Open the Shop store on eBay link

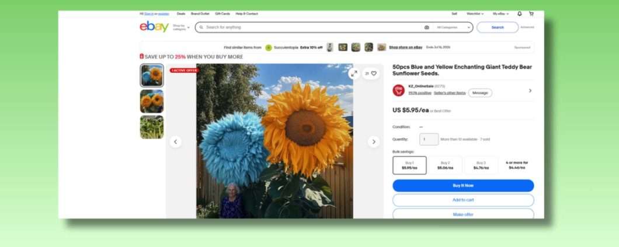tap(405, 47)
